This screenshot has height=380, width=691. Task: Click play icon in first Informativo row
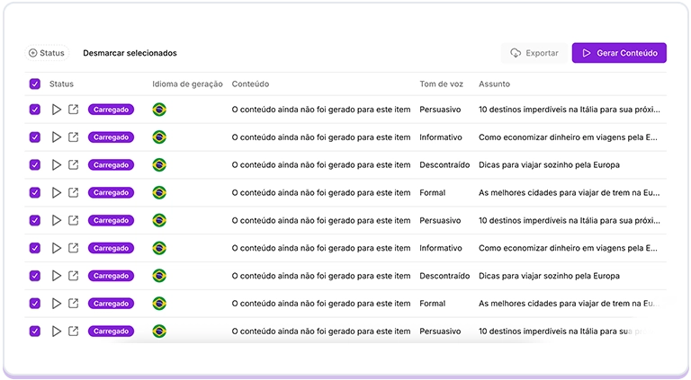click(56, 137)
